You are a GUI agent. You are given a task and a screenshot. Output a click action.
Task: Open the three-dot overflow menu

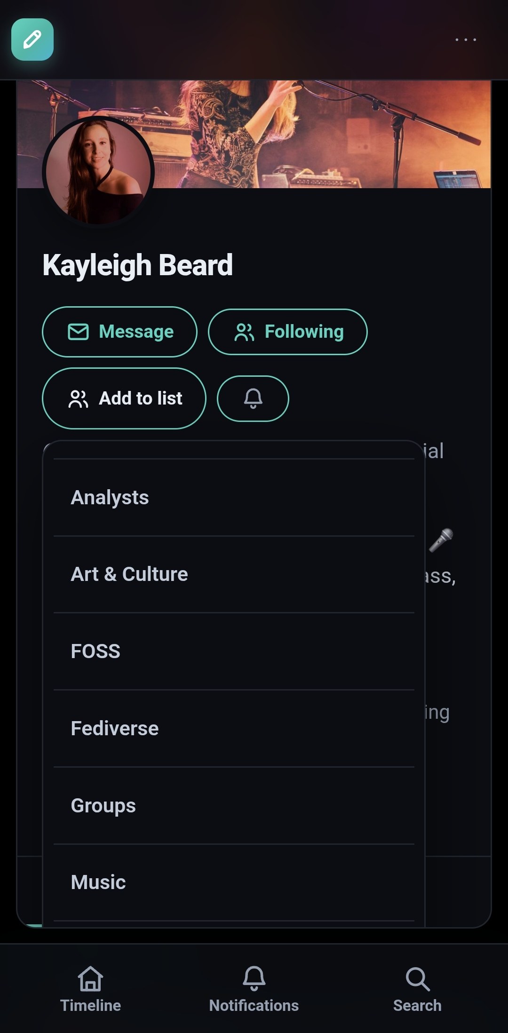pyautogui.click(x=466, y=40)
